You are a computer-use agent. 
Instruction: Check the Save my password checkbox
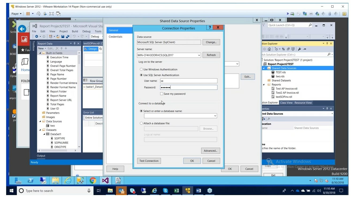(162, 94)
